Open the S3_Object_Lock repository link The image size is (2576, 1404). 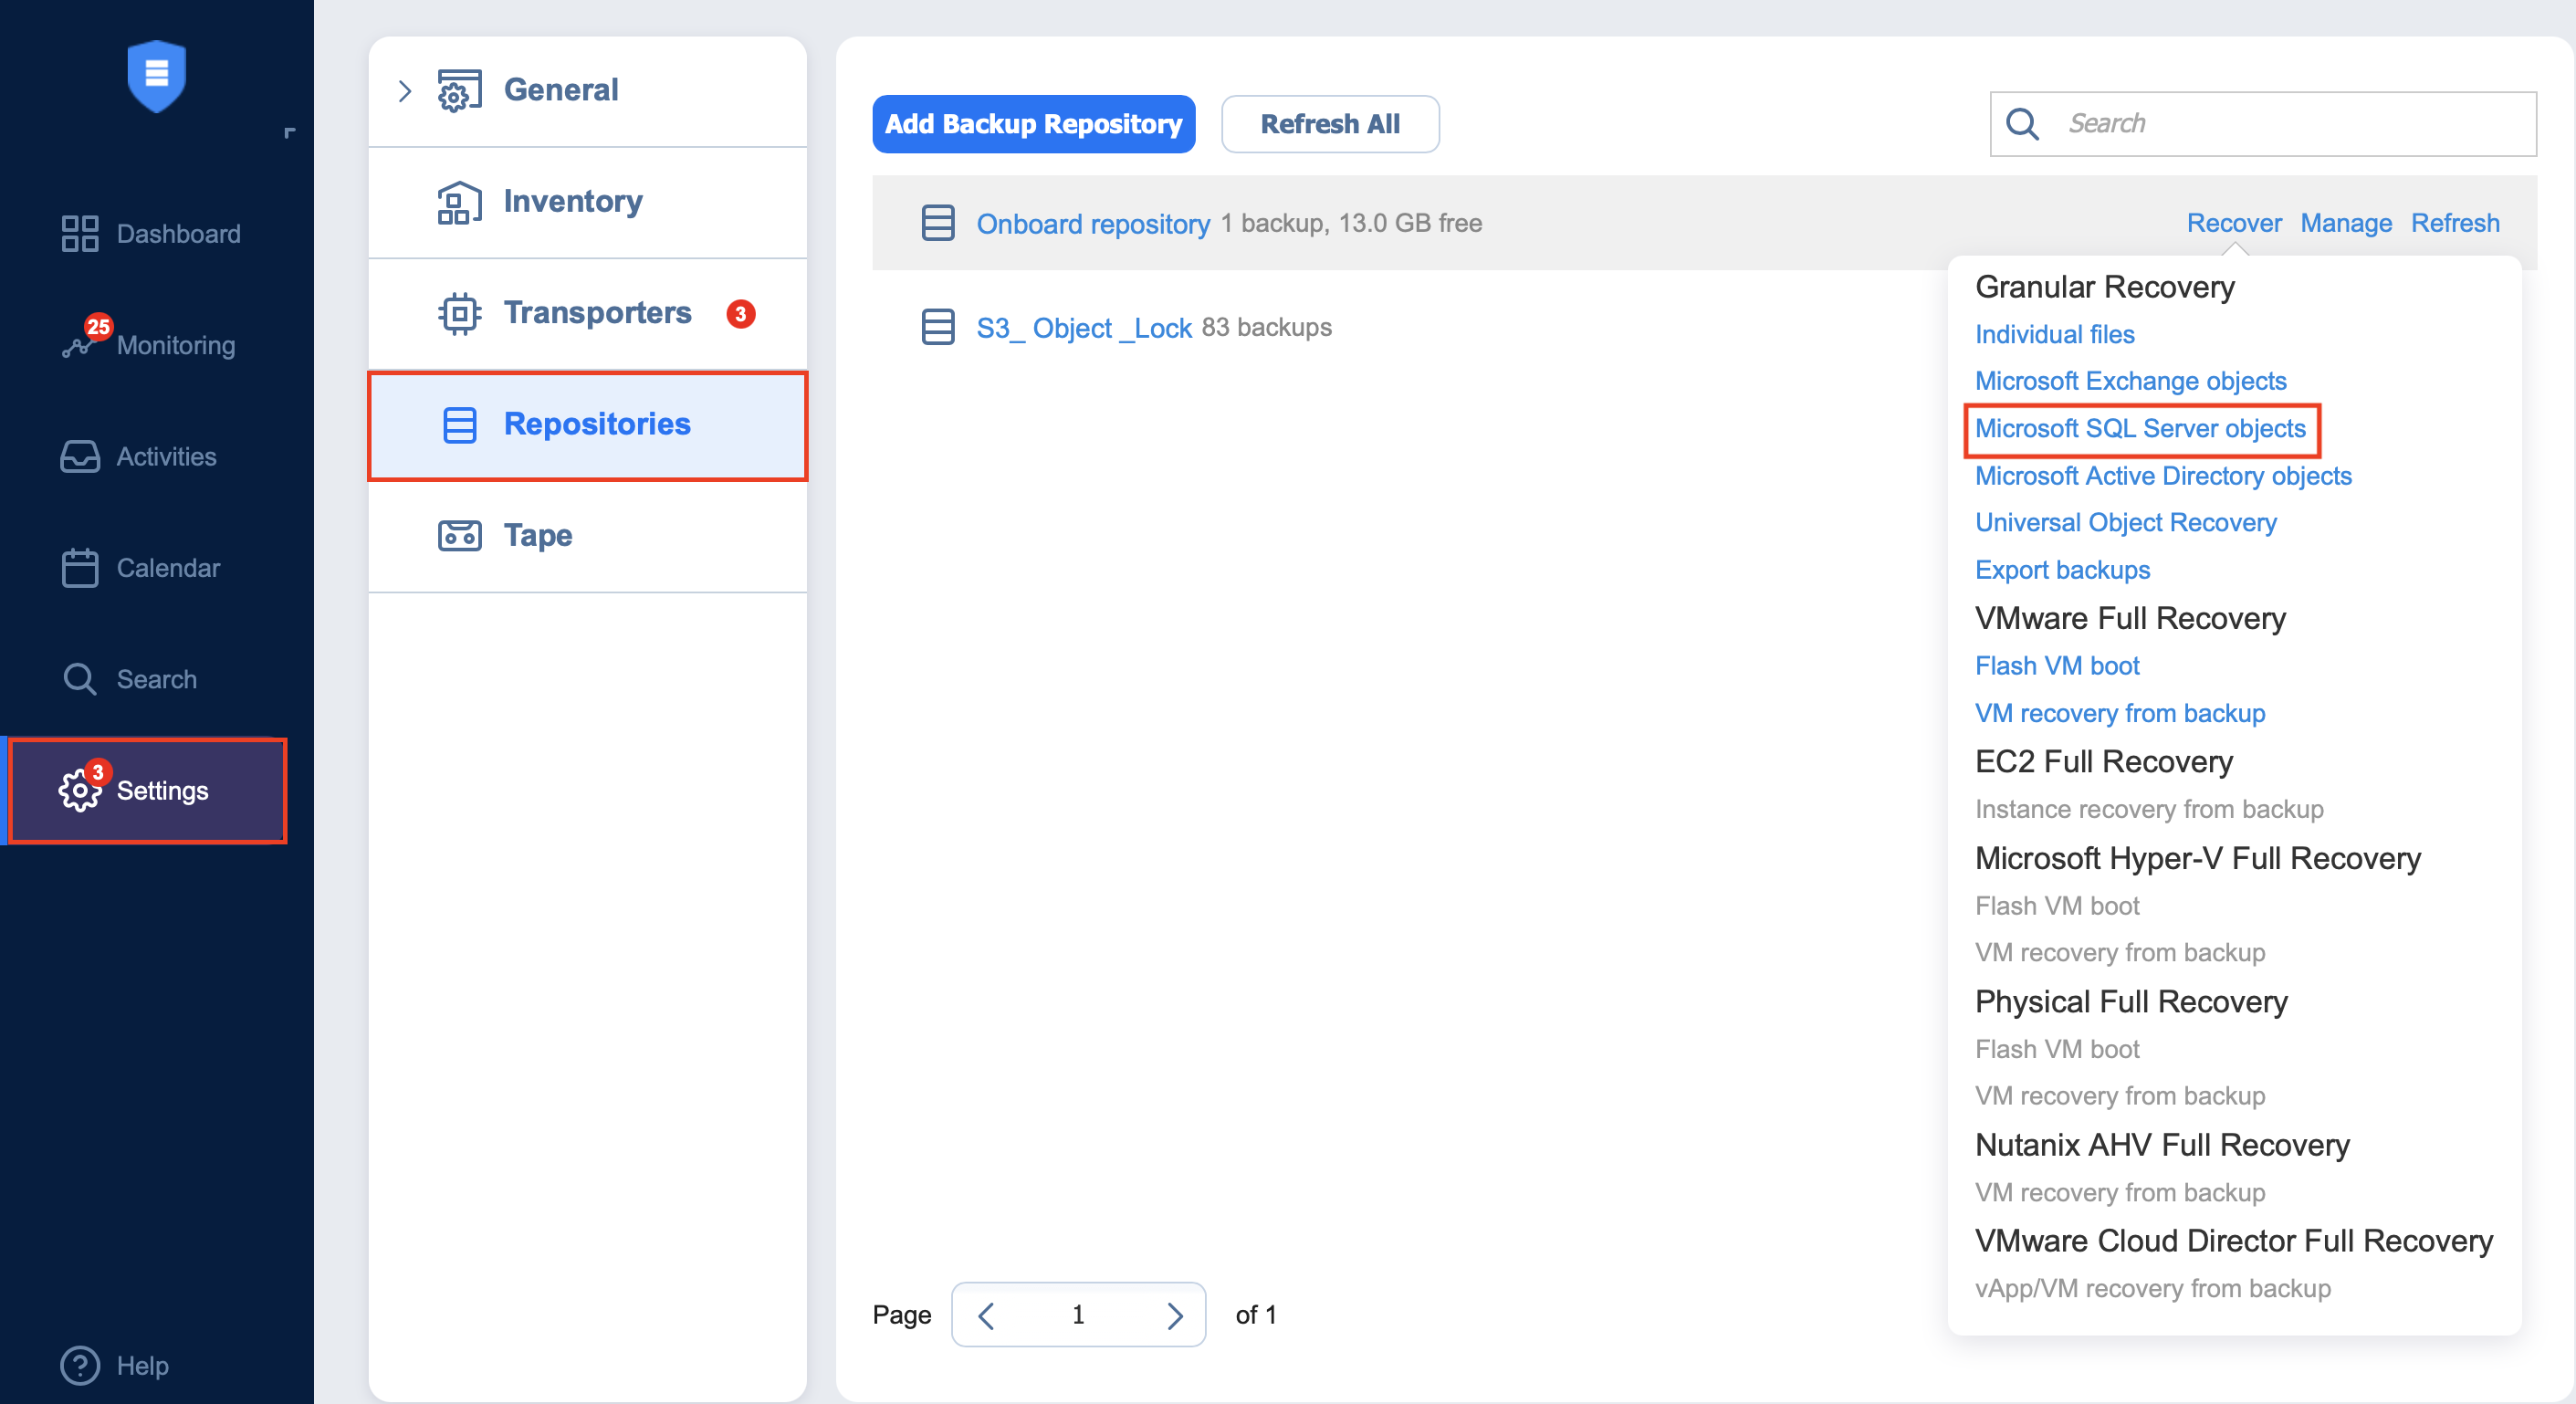(1084, 328)
